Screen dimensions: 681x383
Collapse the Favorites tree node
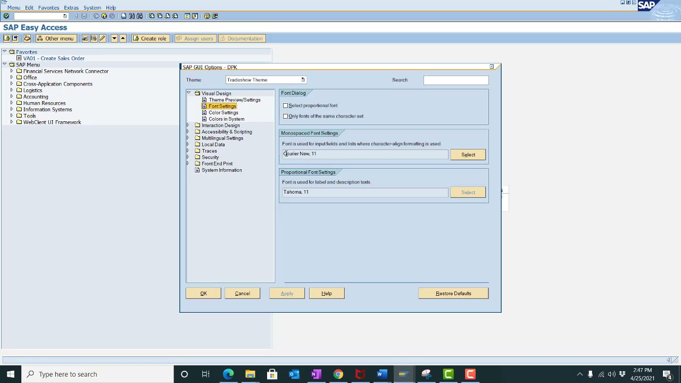tap(4, 52)
